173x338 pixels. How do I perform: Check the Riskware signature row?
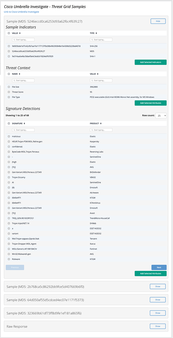click(9, 259)
